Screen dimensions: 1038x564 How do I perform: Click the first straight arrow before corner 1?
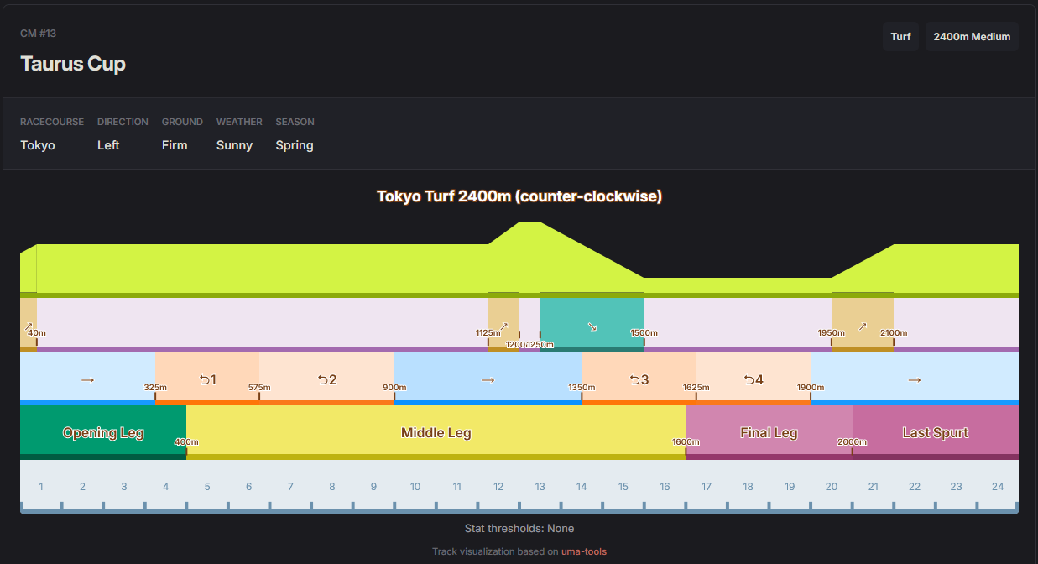(x=87, y=379)
